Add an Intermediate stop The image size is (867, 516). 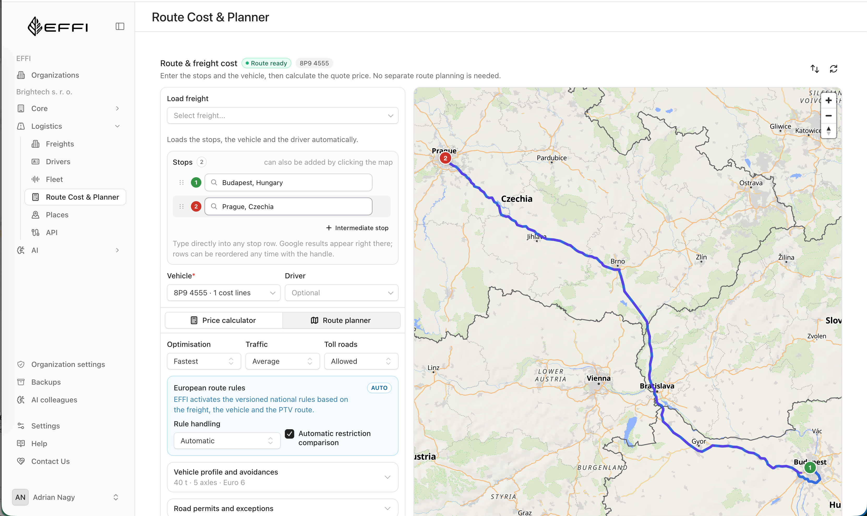pos(357,228)
